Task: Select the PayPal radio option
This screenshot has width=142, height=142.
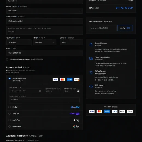Action: pos(10,107)
